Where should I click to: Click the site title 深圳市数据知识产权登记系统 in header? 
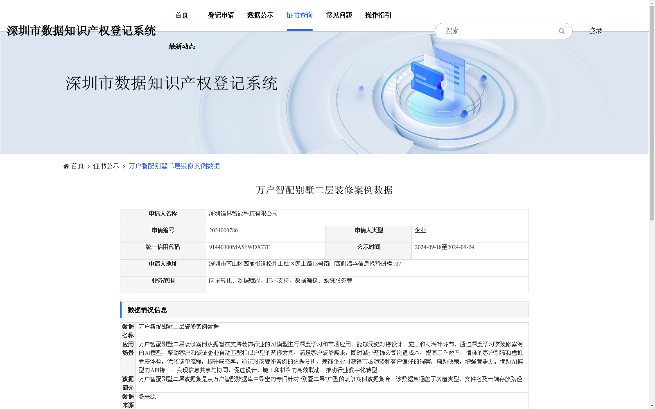(x=81, y=31)
